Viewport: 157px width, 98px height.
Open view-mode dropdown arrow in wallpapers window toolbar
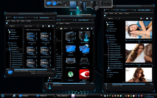[143, 19]
